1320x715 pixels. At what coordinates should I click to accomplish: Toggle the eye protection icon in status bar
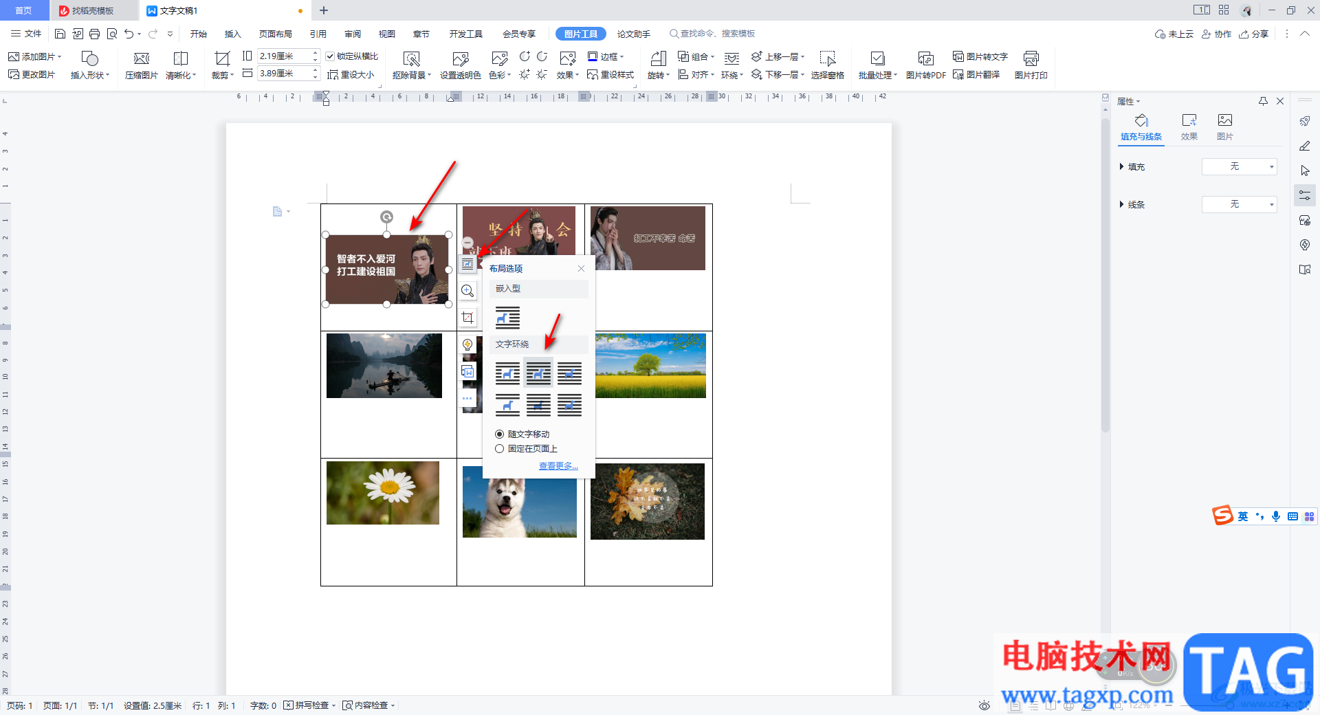tap(984, 705)
